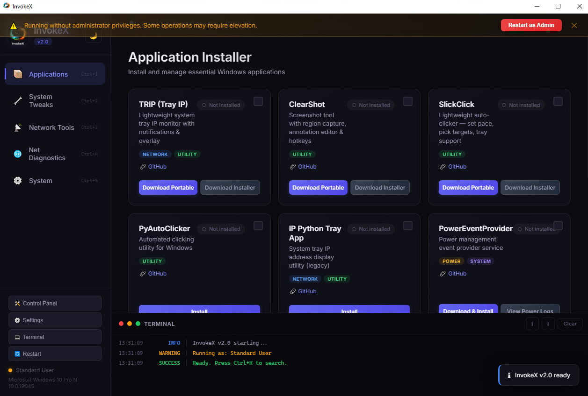588x396 pixels.
Task: Click the POWER tag on PowerEventProvider card
Action: tap(451, 261)
